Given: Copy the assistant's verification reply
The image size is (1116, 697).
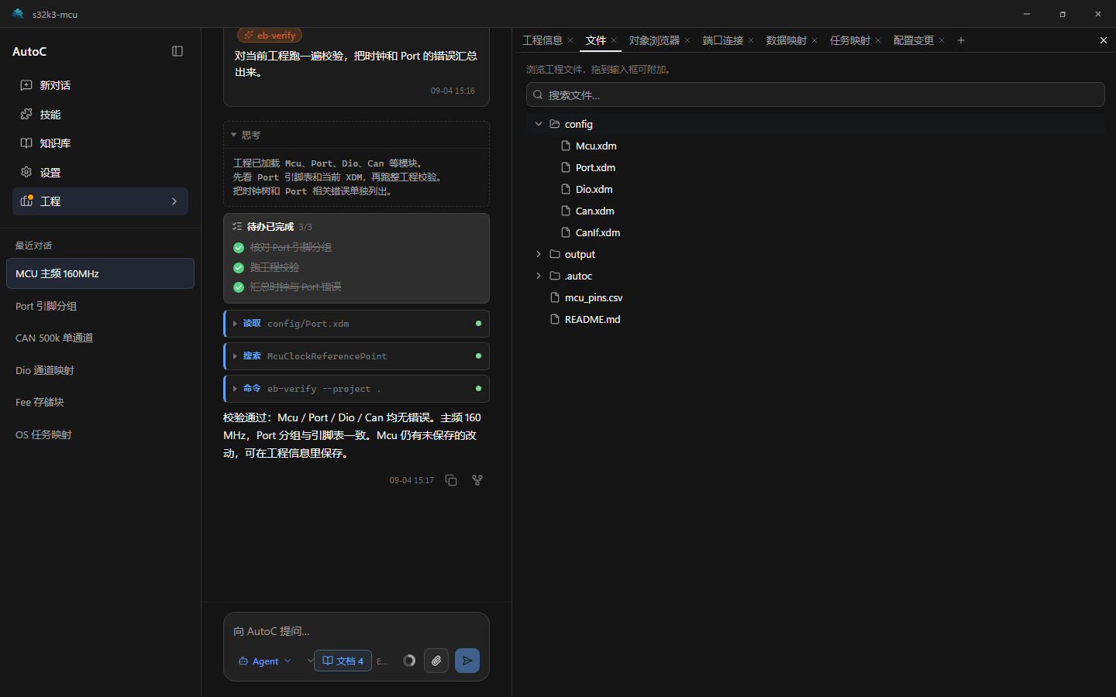Looking at the screenshot, I should (x=451, y=480).
